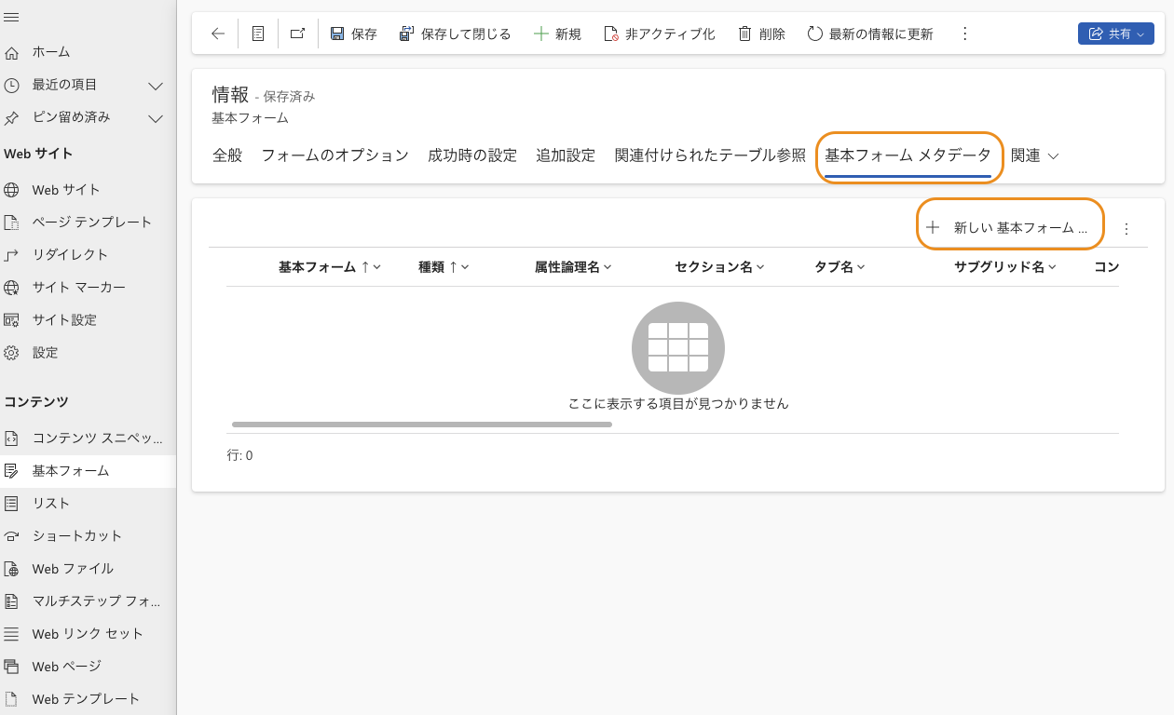
Task: Click 新しい 基本フォーム button
Action: [x=1010, y=227]
